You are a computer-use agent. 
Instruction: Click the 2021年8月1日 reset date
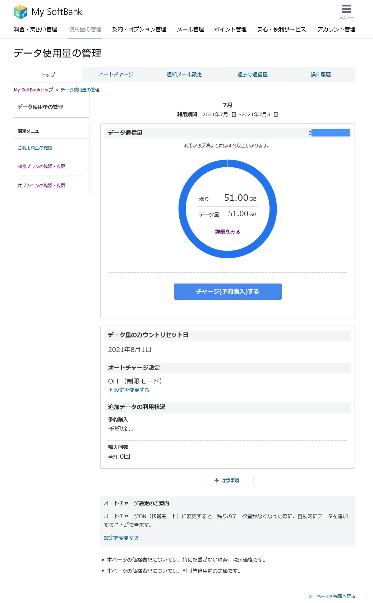[130, 350]
